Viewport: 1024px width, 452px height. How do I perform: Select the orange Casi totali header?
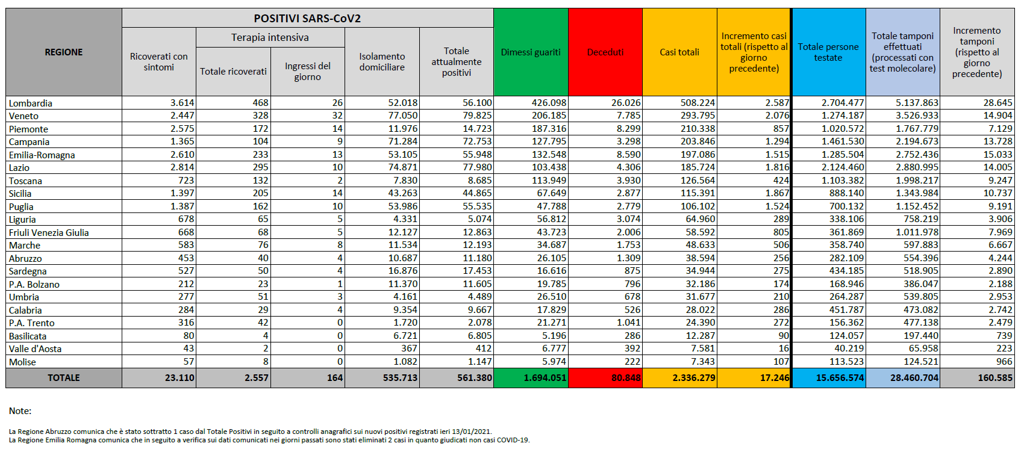[679, 52]
